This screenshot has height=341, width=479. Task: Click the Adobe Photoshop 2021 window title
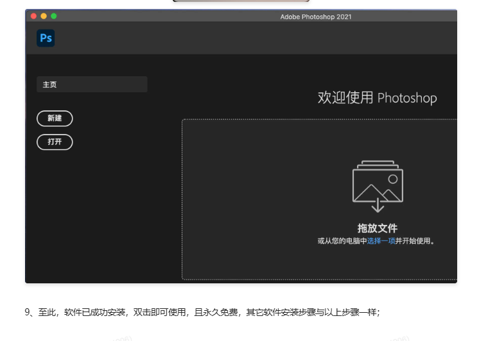click(316, 17)
